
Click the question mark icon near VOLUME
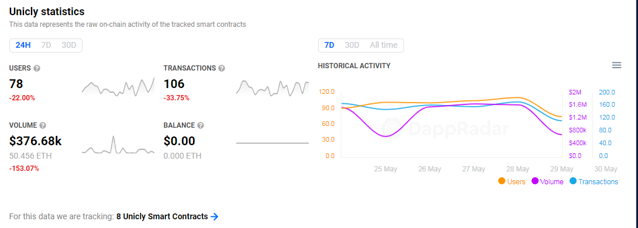tap(42, 125)
